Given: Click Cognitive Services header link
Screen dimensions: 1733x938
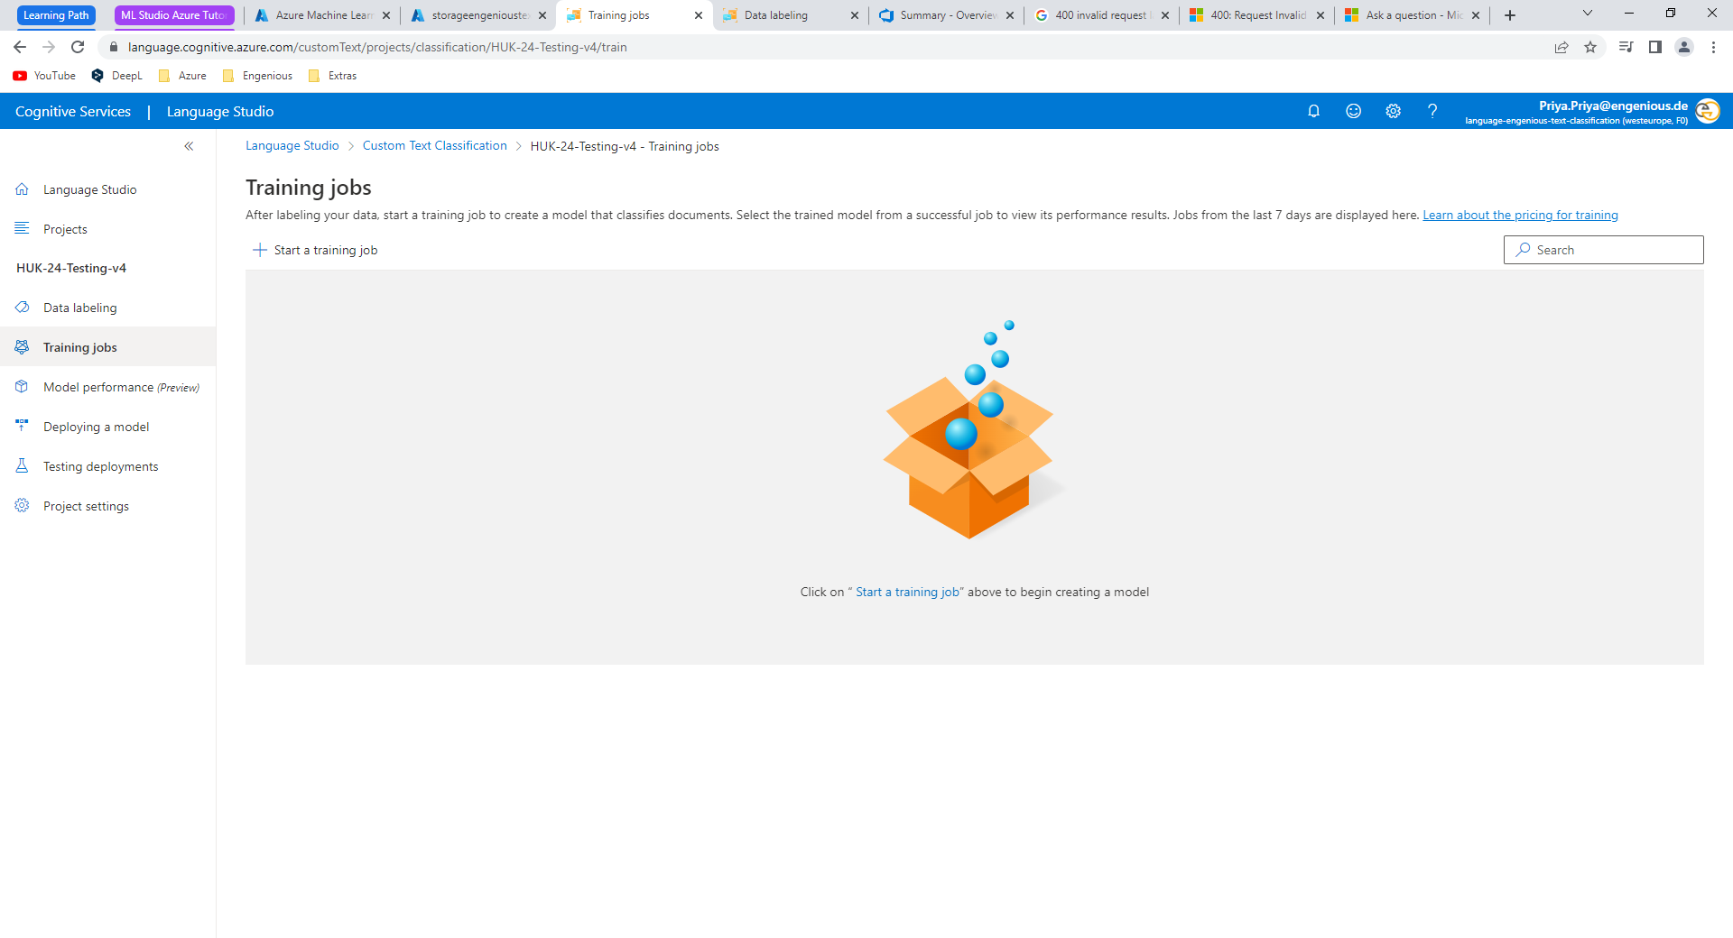Looking at the screenshot, I should point(73,111).
